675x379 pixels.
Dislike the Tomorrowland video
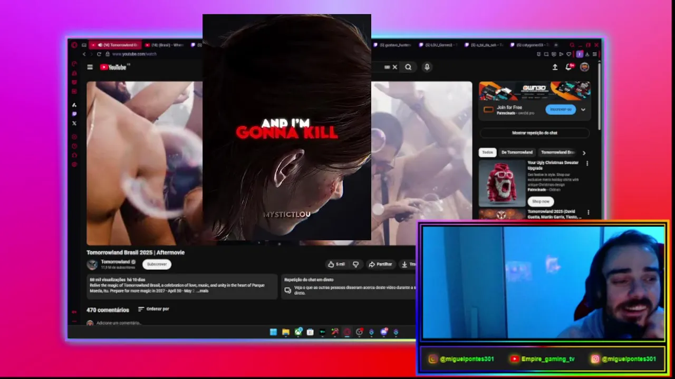(x=355, y=264)
